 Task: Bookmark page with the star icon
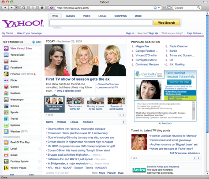155,8
